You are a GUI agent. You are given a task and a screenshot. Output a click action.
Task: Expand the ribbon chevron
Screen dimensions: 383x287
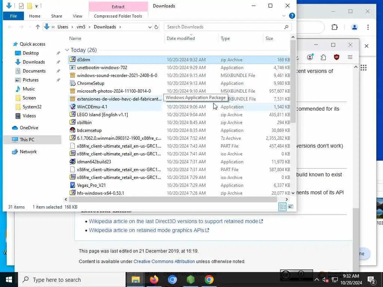(284, 16)
